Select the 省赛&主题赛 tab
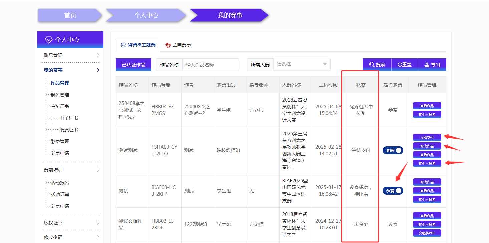489x243 pixels. [138, 45]
